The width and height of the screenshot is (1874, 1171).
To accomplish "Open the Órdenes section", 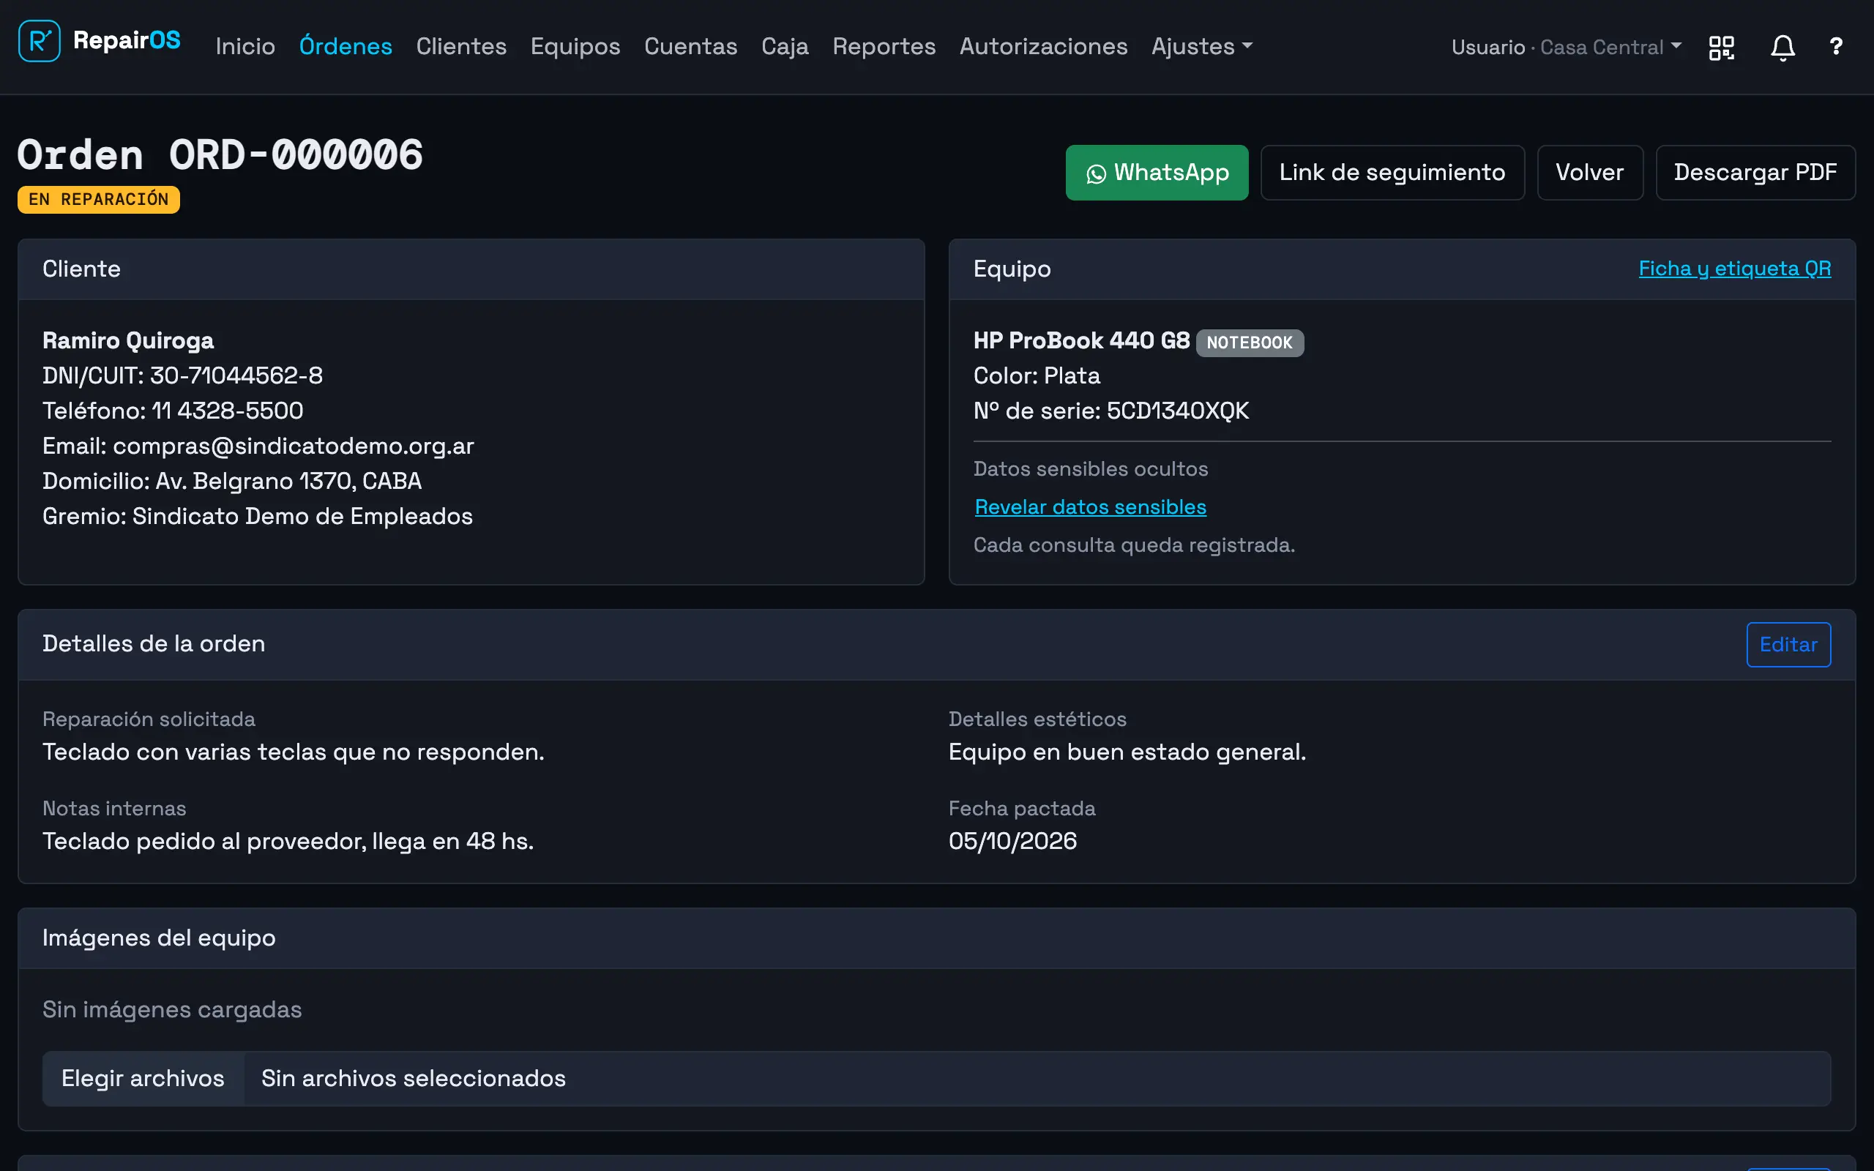I will (346, 46).
